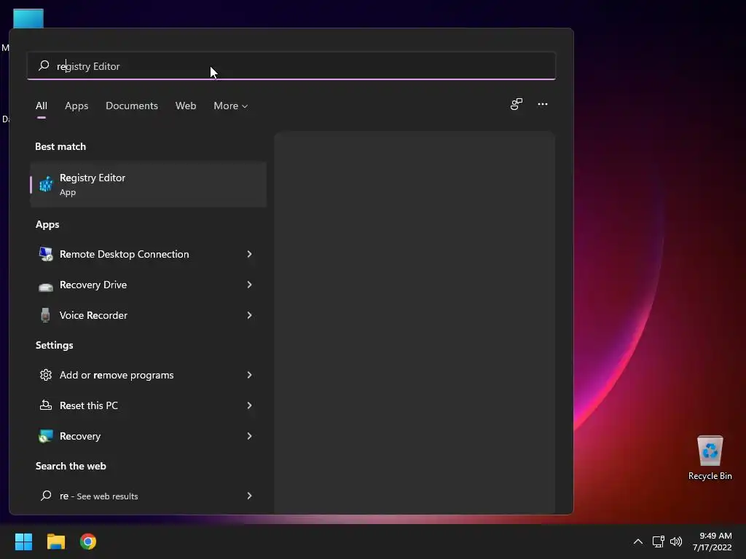Click the web search magnifier icon beside 're'
Image resolution: width=746 pixels, height=559 pixels.
pos(46,496)
